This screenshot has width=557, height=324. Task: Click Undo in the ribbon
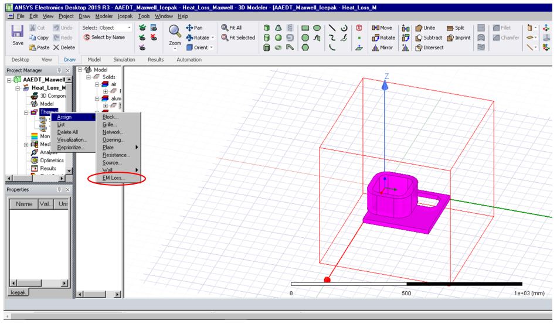(x=63, y=28)
